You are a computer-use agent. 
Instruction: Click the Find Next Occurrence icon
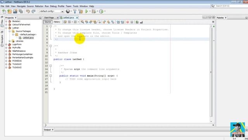91,22
